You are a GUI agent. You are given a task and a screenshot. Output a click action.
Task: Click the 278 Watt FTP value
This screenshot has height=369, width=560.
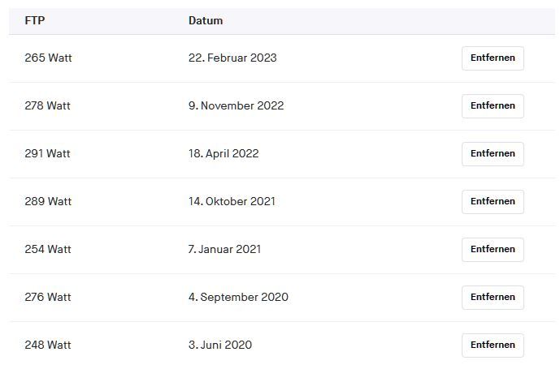[48, 106]
